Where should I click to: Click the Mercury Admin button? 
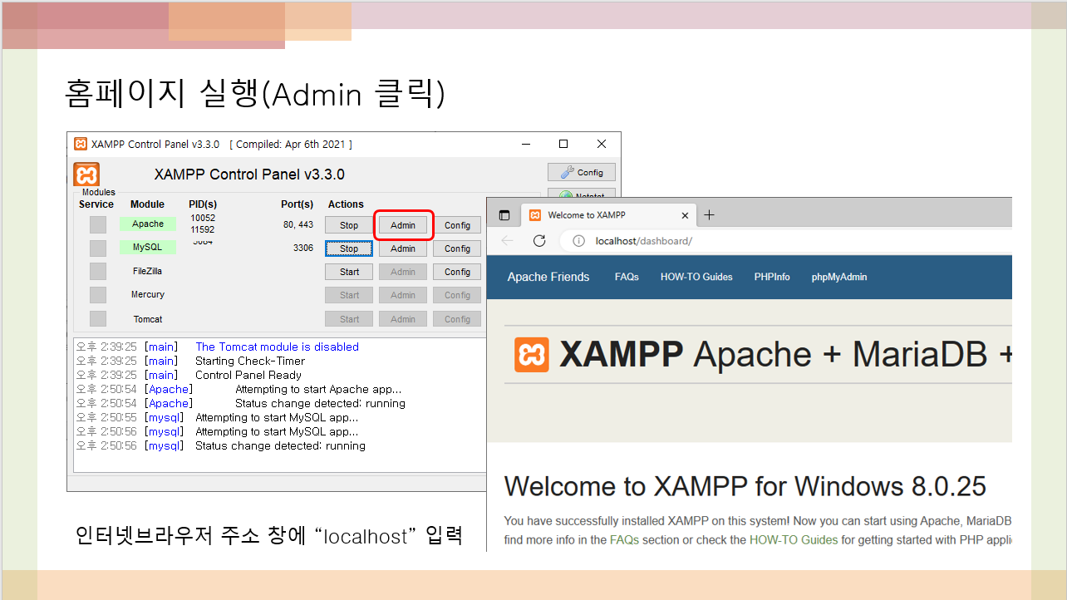pyautogui.click(x=403, y=295)
